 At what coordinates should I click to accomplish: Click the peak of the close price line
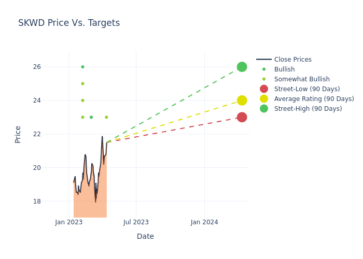pyautogui.click(x=102, y=137)
